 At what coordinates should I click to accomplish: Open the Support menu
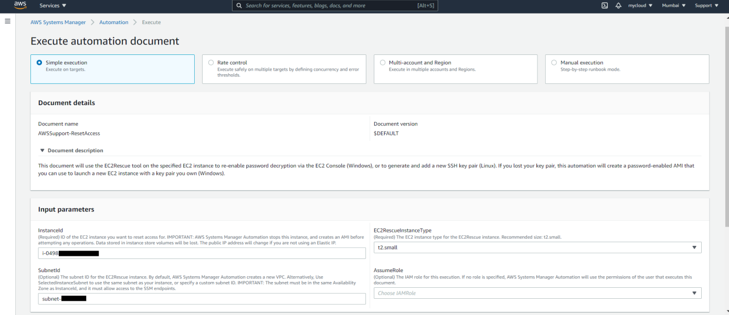[x=707, y=6]
